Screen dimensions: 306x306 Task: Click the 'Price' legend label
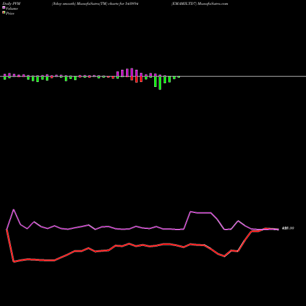10,13
